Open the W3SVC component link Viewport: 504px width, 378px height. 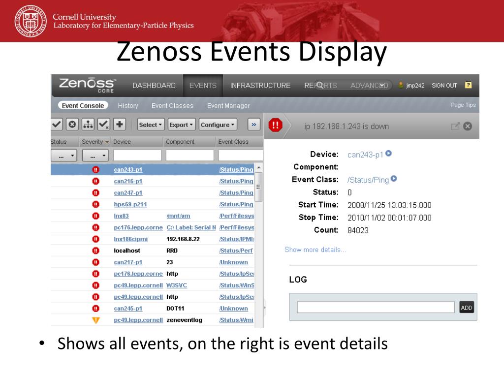(177, 285)
